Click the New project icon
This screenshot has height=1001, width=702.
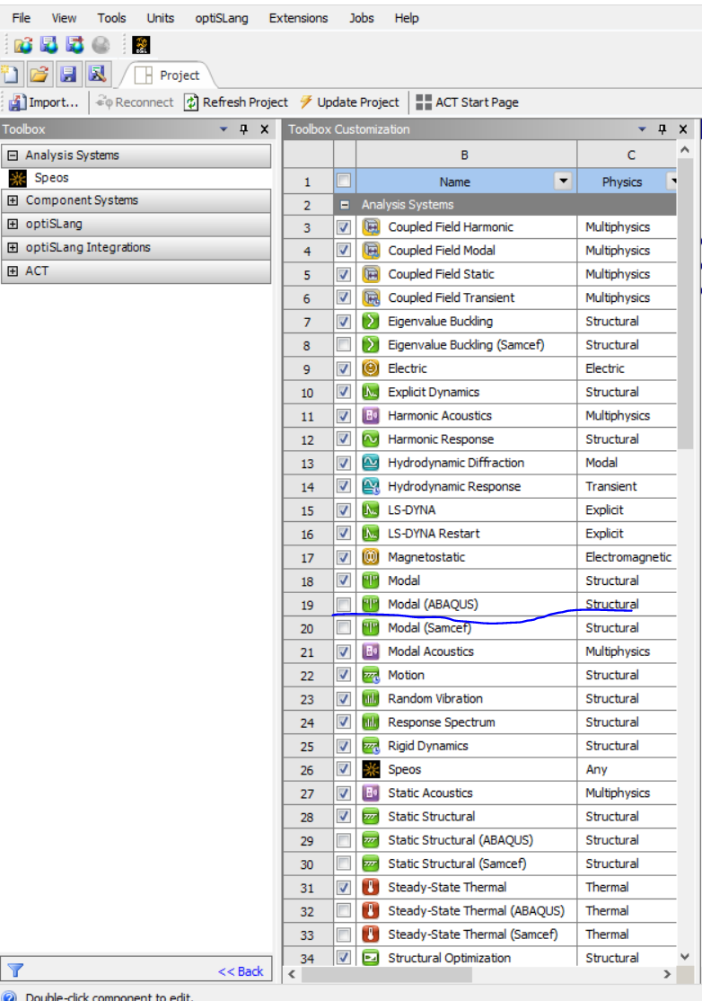(x=11, y=75)
